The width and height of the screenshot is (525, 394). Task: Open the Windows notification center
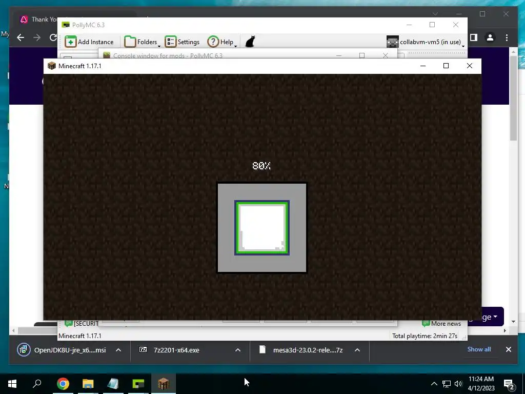coord(509,384)
